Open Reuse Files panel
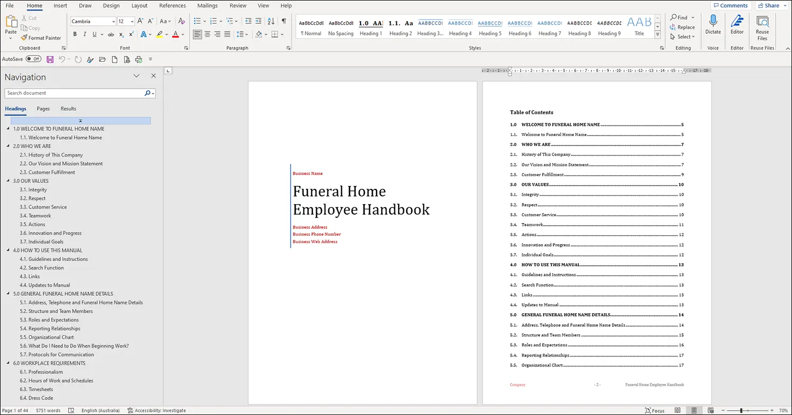This screenshot has width=792, height=415. coord(762,28)
